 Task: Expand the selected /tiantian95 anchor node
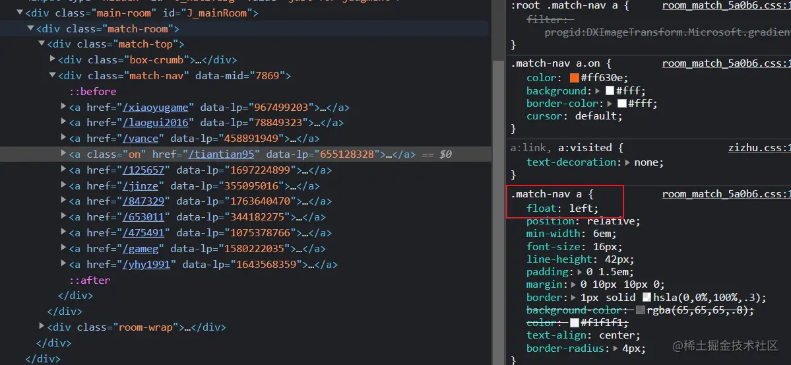[x=63, y=154]
